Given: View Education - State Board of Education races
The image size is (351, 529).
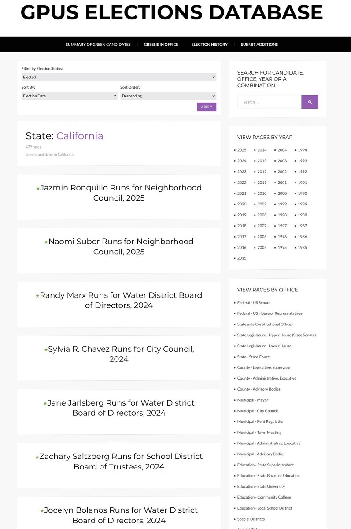Looking at the screenshot, I should [269, 476].
